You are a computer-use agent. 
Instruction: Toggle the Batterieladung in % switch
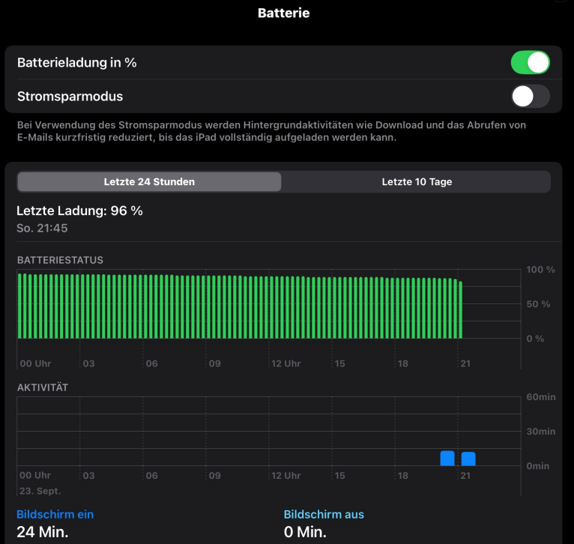coord(530,63)
